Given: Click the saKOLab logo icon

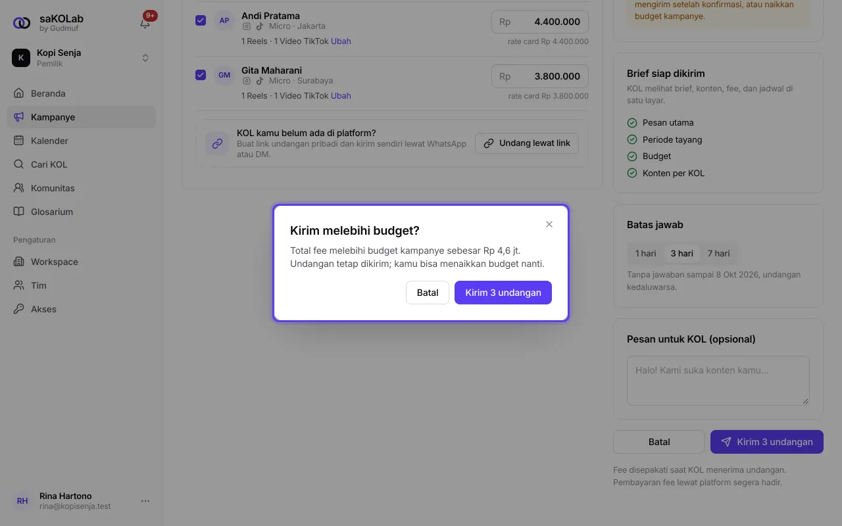Looking at the screenshot, I should tap(22, 23).
